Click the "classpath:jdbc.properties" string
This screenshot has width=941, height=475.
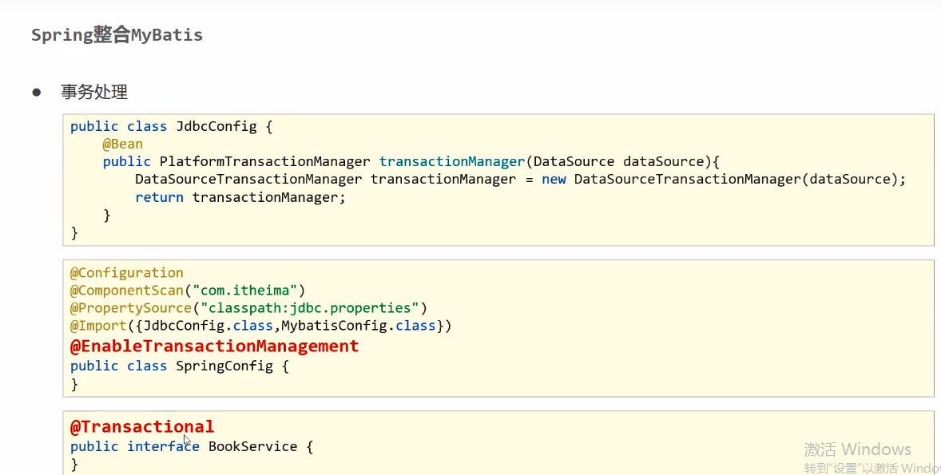click(310, 308)
